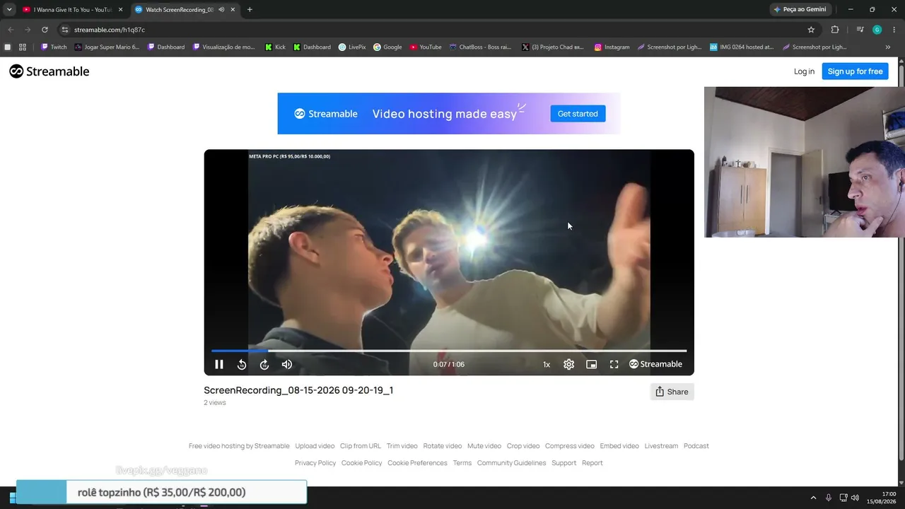Open the Chrome three-dot menu
Image resolution: width=905 pixels, height=509 pixels.
[894, 30]
